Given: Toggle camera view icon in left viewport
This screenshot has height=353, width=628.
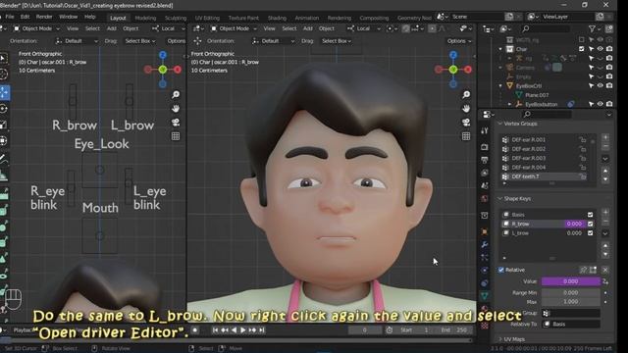Looking at the screenshot, I should click(176, 122).
